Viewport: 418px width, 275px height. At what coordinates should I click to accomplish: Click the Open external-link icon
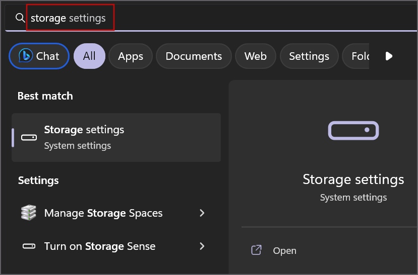coord(256,250)
